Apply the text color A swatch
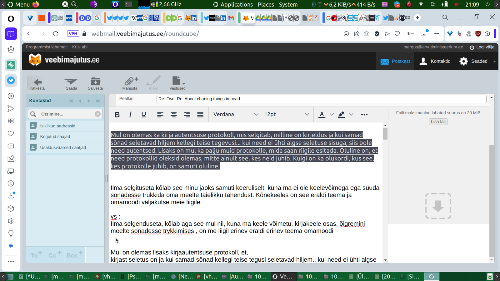 tap(322, 115)
